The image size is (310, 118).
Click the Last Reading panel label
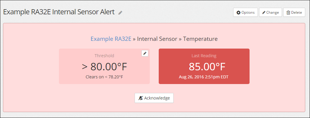click(204, 56)
